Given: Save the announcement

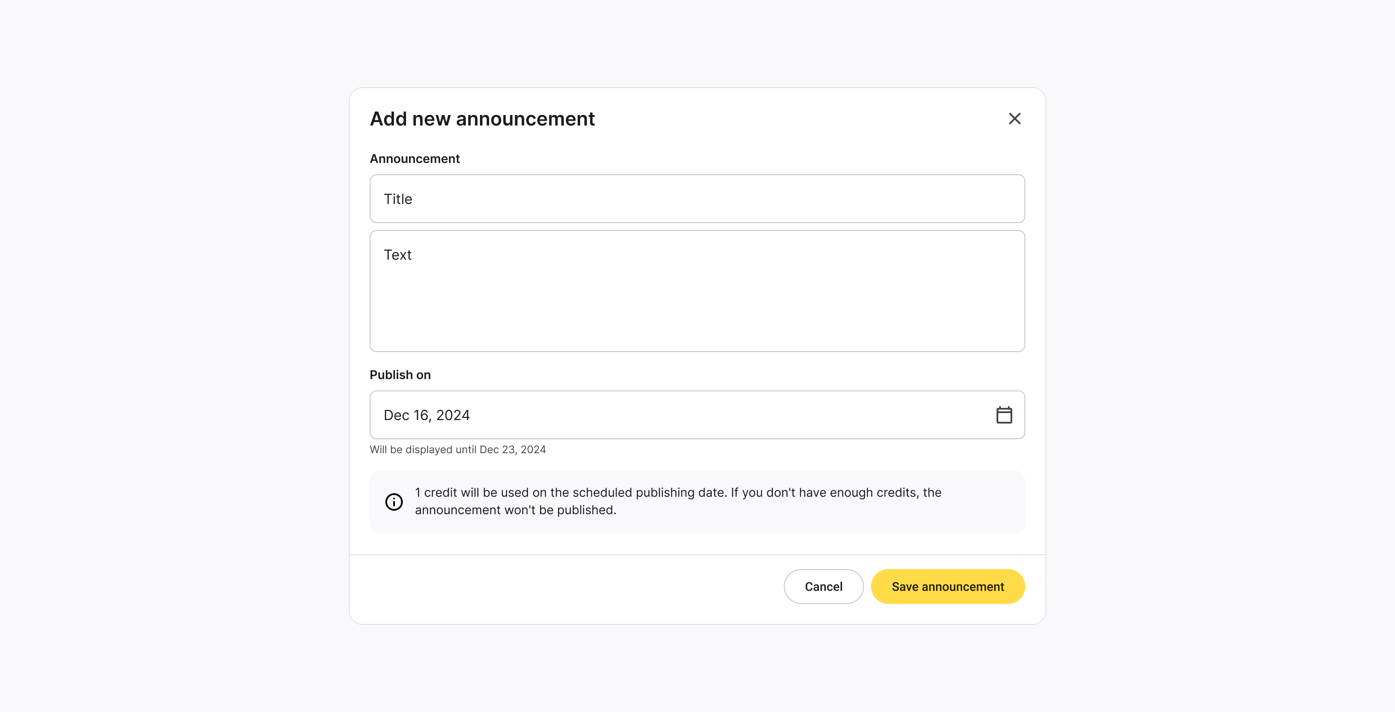Looking at the screenshot, I should 947,587.
